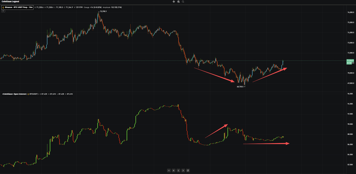Move chart left with the back arrow
356x174 pixels.
coord(178,170)
